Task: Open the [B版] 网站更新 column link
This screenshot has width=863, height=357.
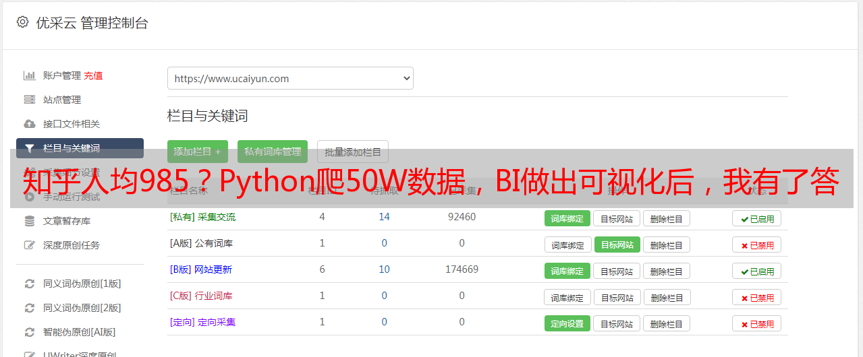Action: click(x=201, y=269)
